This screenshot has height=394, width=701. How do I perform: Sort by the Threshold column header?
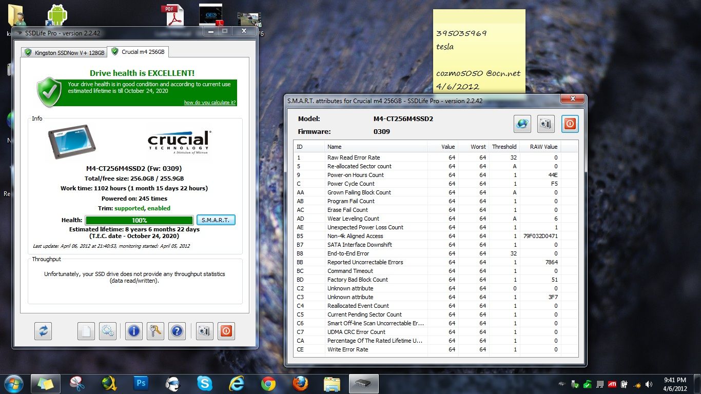(x=504, y=147)
